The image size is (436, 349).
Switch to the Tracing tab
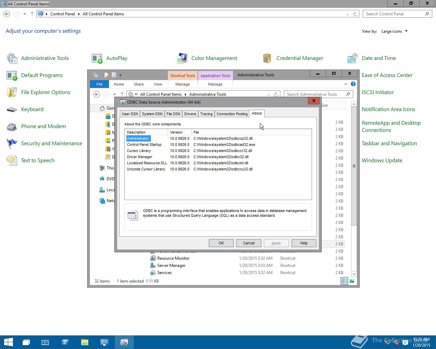pyautogui.click(x=206, y=114)
